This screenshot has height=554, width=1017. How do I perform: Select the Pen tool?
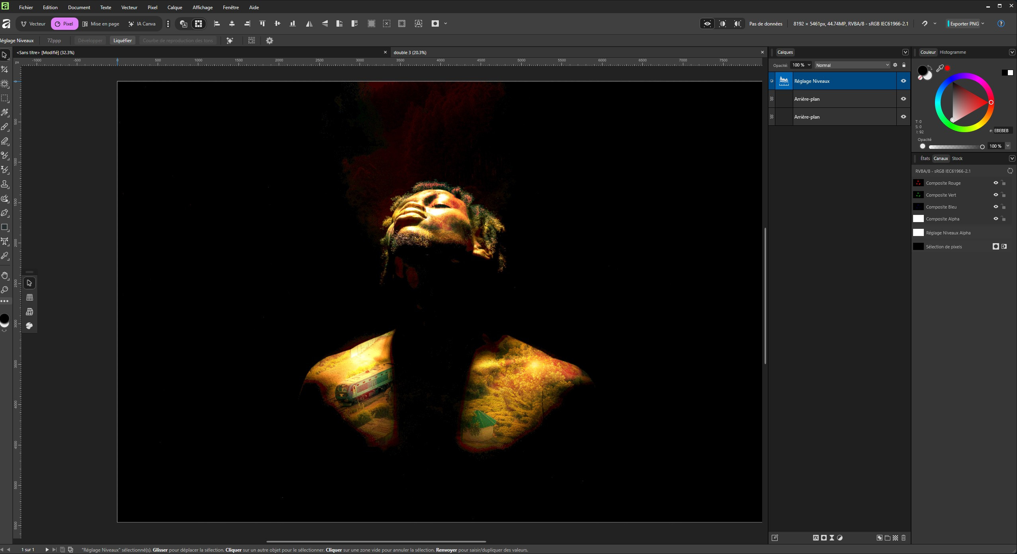5,213
